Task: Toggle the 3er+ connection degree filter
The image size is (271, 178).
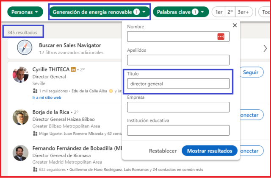Action: pos(244,12)
